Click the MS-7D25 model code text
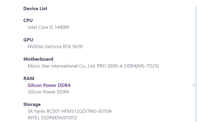The image size is (197, 122). [148, 66]
